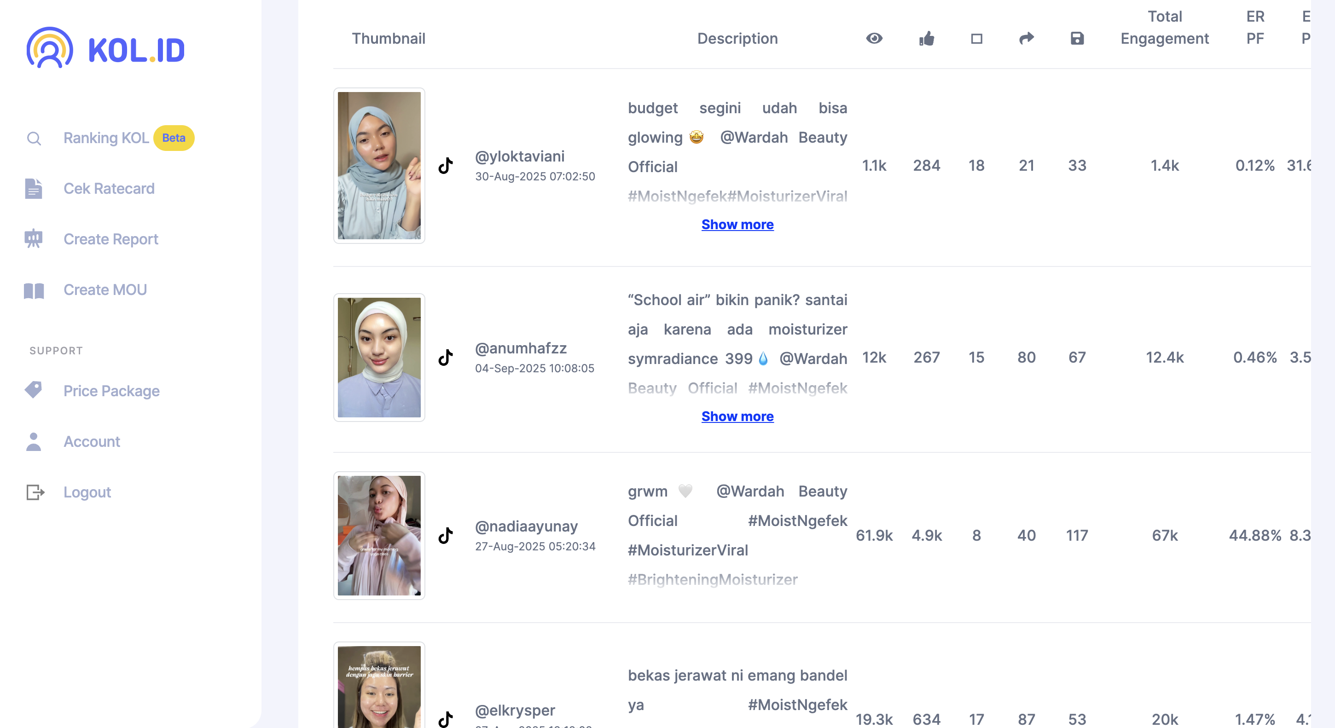Open Ranking KOL from the sidebar
The image size is (1335, 728).
click(106, 138)
